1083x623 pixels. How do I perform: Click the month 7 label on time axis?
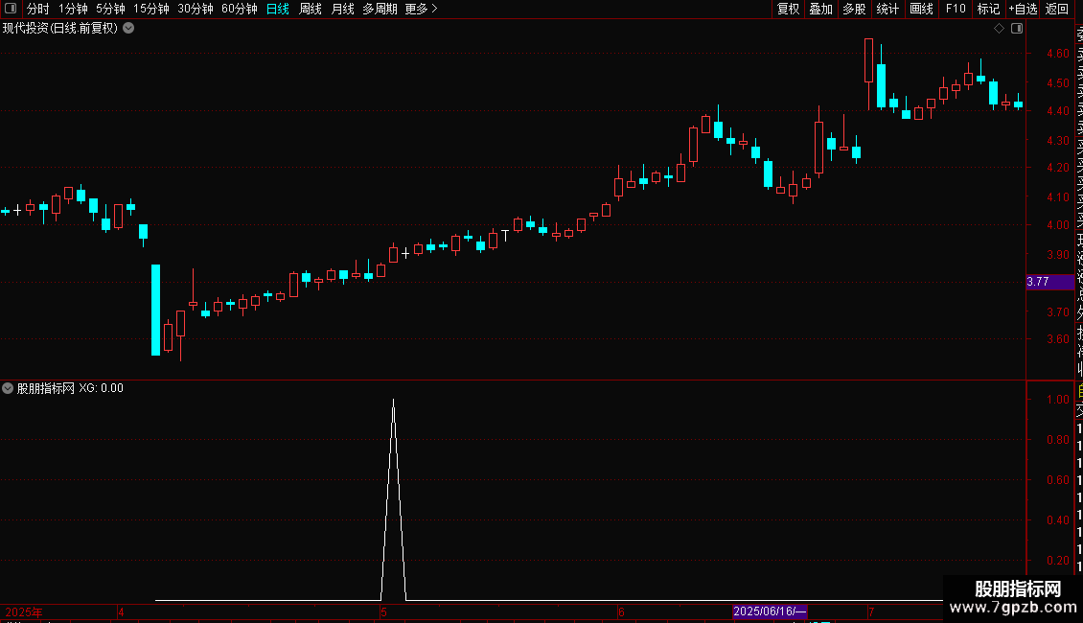tap(871, 611)
